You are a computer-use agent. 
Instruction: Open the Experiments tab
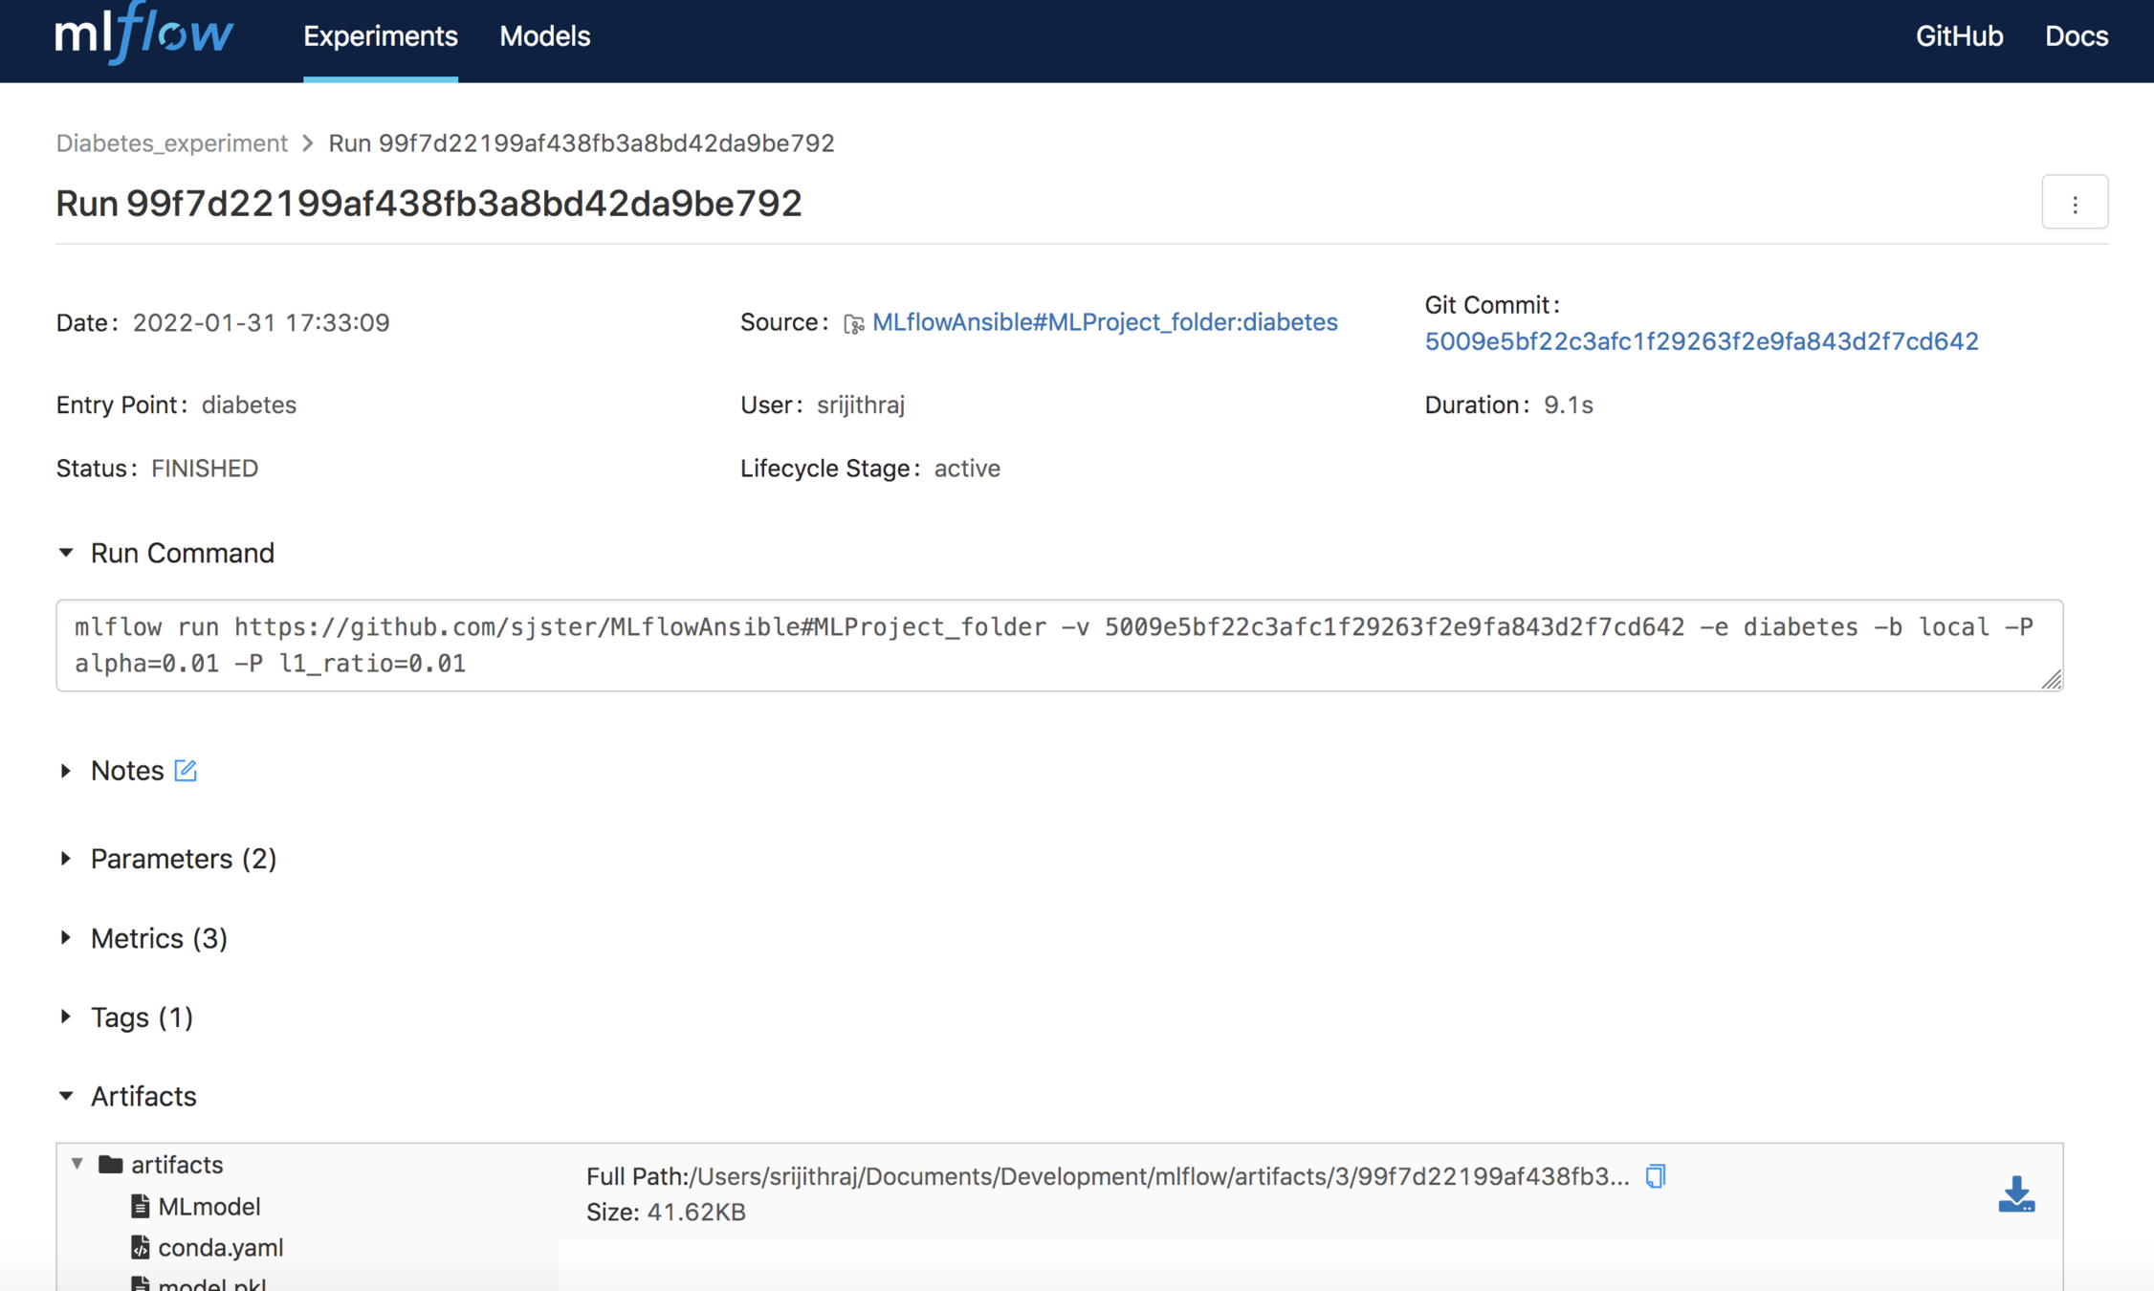pos(380,36)
